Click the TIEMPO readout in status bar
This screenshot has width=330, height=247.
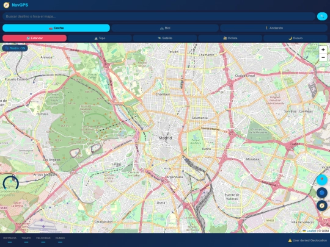[26, 240]
